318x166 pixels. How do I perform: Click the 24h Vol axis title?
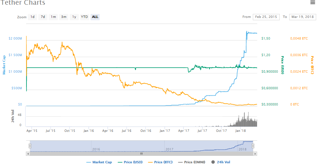pos(13,116)
